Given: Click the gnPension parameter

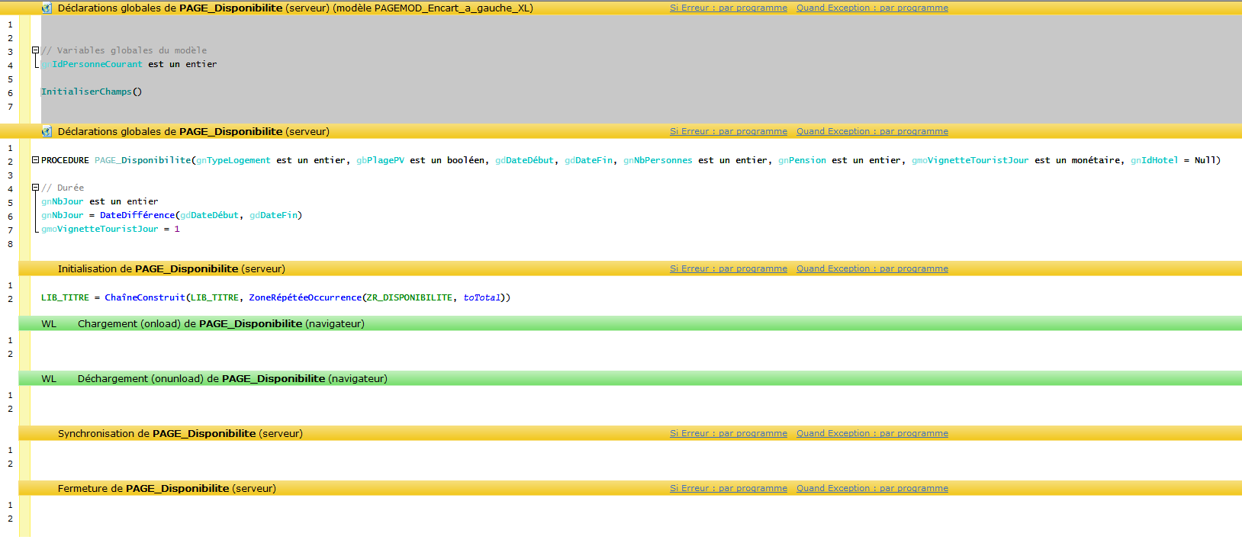Looking at the screenshot, I should 802,160.
